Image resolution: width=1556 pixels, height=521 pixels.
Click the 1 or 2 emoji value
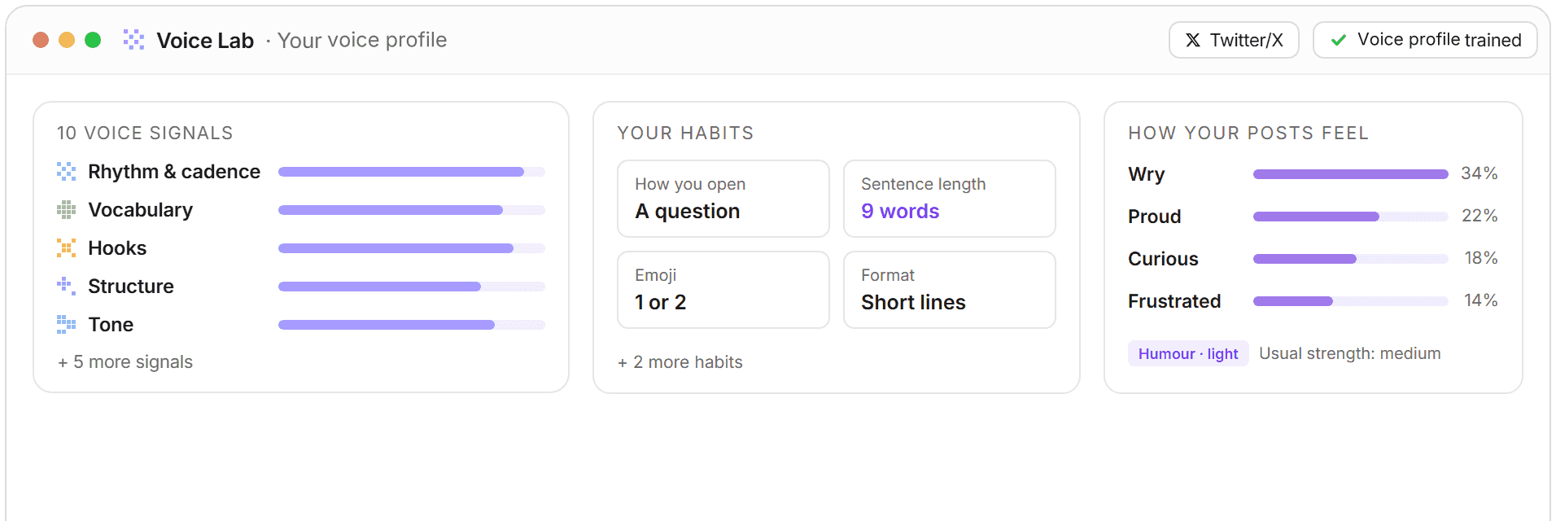coord(661,302)
